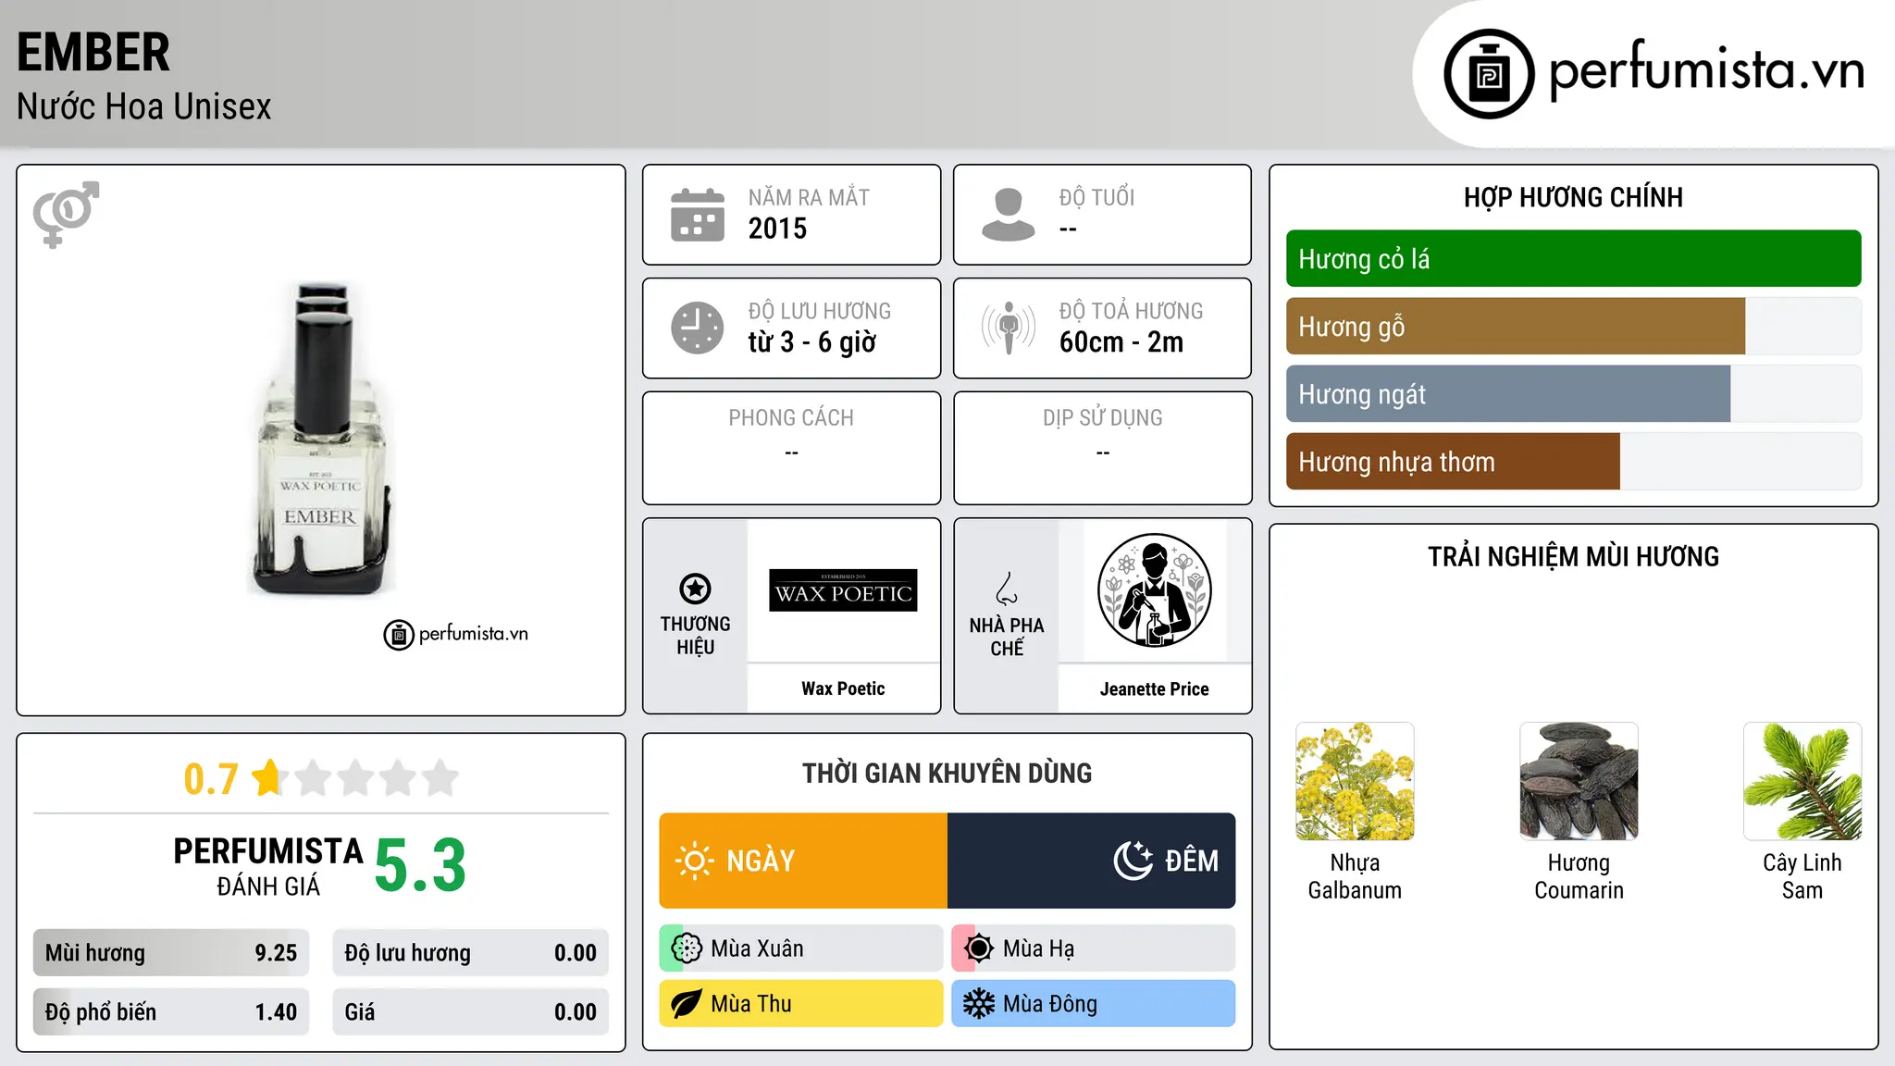This screenshot has height=1066, width=1895.
Task: Select the Cây Linh Sam note image
Action: pyautogui.click(x=1802, y=781)
